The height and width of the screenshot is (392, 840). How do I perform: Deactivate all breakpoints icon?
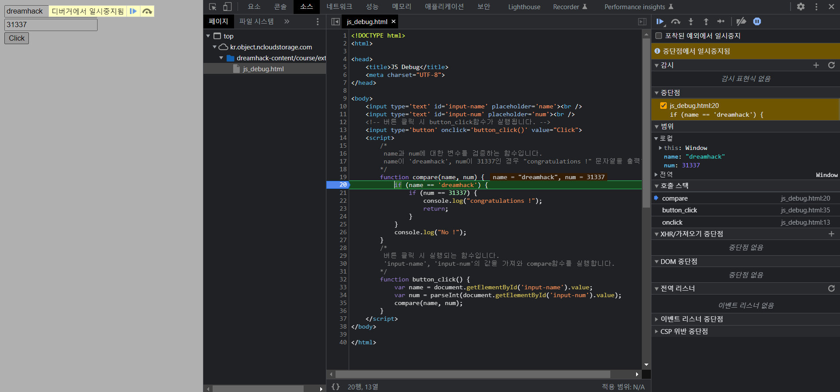point(741,21)
